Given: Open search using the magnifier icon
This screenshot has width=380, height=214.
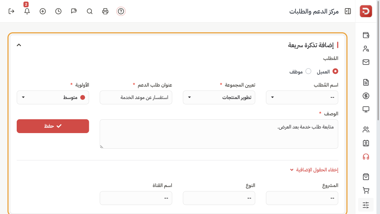Looking at the screenshot, I should pos(90,11).
